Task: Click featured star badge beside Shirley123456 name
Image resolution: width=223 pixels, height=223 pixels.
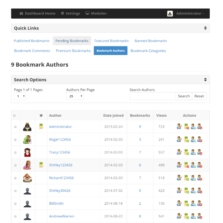Action: pos(41,165)
